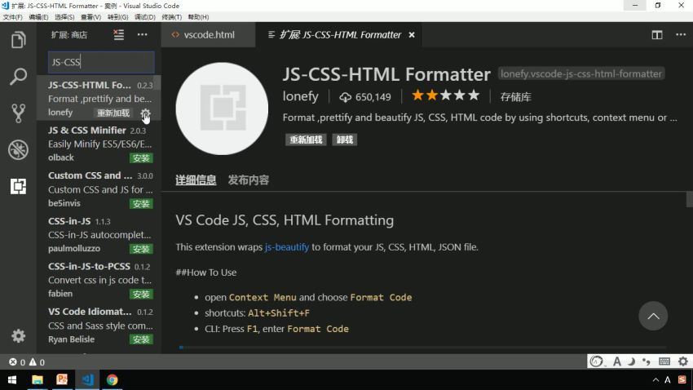Switch to 扩展 JS-CSS-HTML Formatter tab
The height and width of the screenshot is (390, 693).
click(339, 35)
